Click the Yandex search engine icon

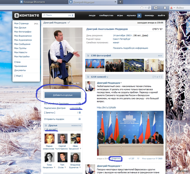(172, 8)
